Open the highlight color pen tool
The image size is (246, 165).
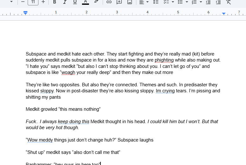pos(96,2)
